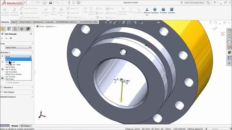The height and width of the screenshot is (130, 232).
Task: Expand the Direction 2 section chevron
Action: click(x=32, y=87)
